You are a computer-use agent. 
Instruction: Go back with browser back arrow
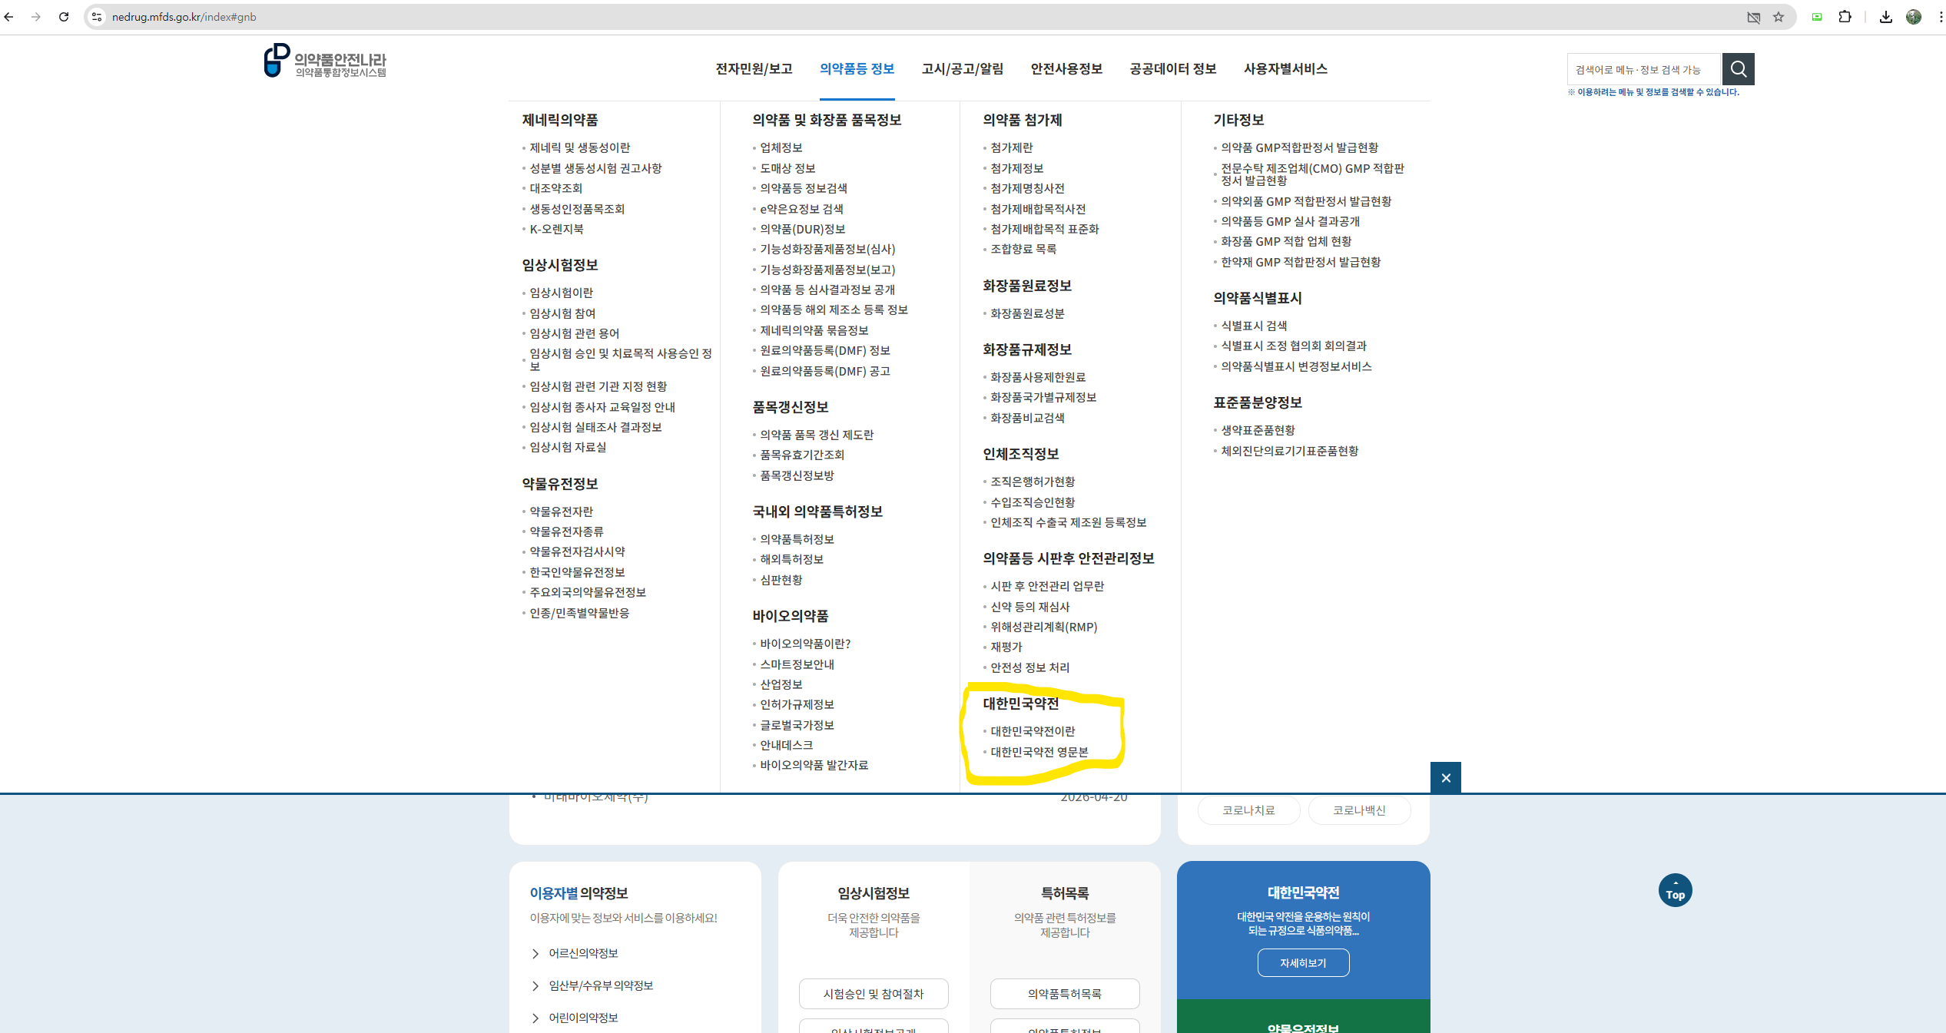tap(9, 17)
